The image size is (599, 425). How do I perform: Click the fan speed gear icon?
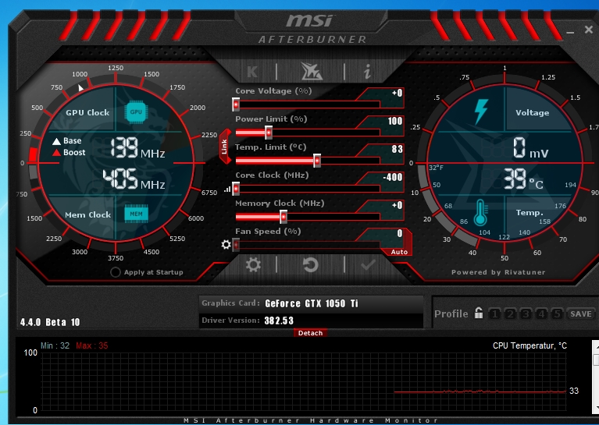[x=226, y=244]
